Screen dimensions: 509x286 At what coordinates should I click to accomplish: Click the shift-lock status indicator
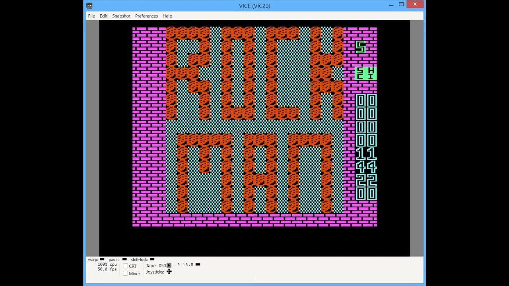click(x=152, y=259)
